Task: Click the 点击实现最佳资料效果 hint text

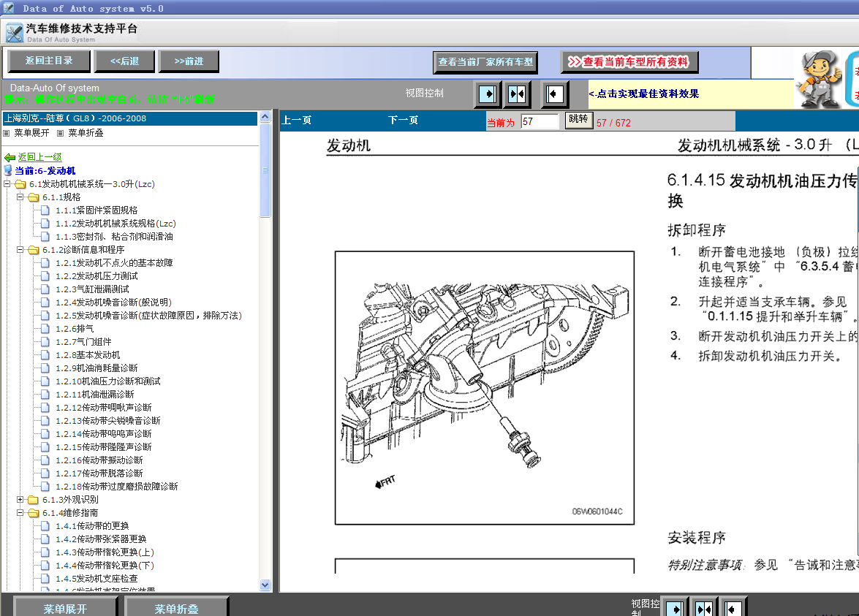Action: pyautogui.click(x=644, y=94)
